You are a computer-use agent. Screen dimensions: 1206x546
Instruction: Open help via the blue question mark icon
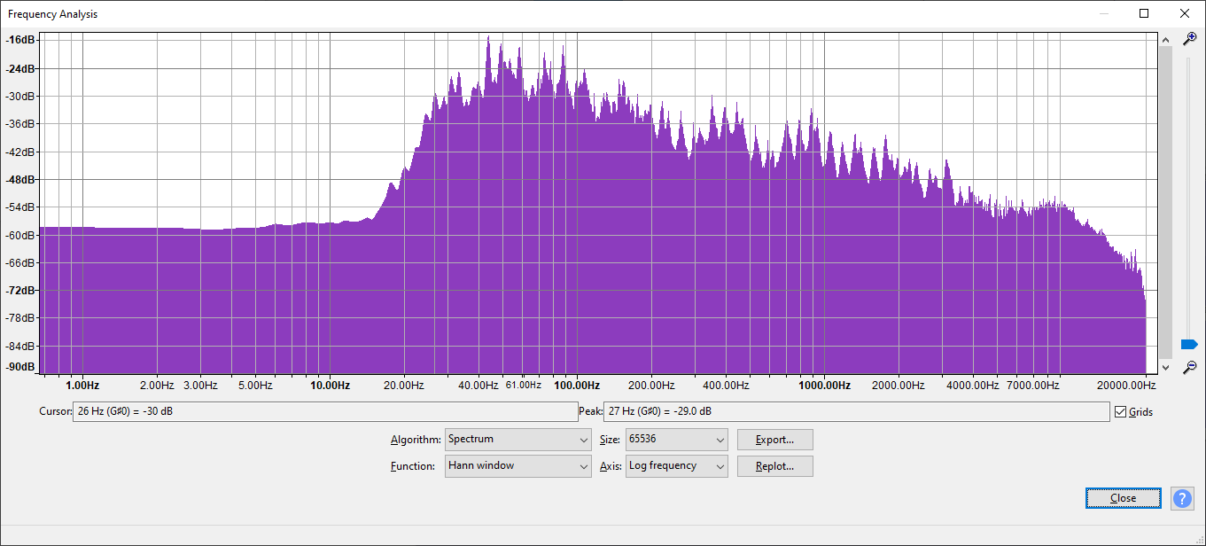(1182, 498)
